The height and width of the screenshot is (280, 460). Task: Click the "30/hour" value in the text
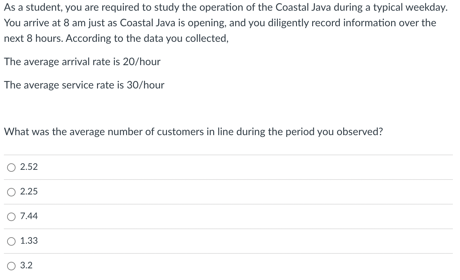click(x=145, y=85)
